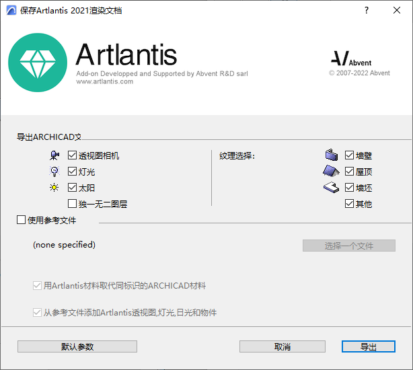Click the greyed 用Artlantis材料取代 checkbox
The image size is (413, 370).
click(37, 285)
